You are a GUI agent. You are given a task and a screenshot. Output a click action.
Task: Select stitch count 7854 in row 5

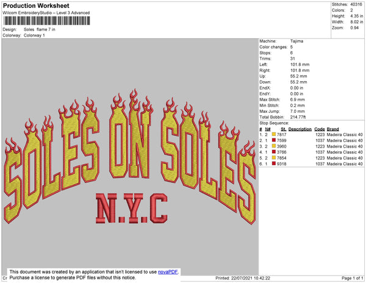(x=281, y=158)
